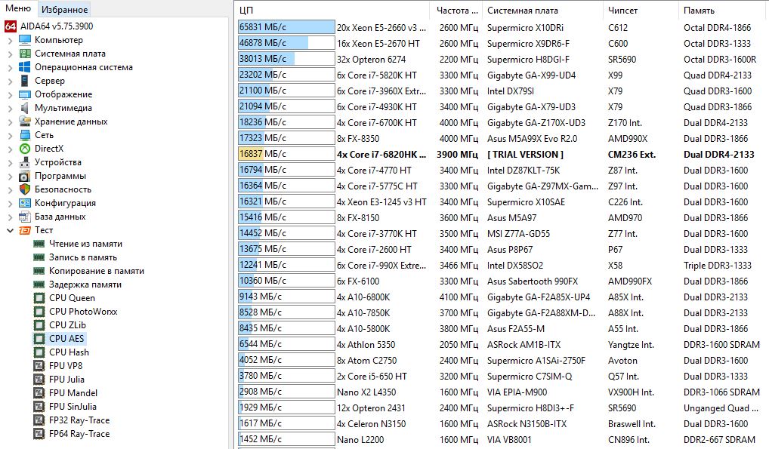Open the FPU Julia benchmark
Image resolution: width=769 pixels, height=449 pixels.
click(66, 380)
